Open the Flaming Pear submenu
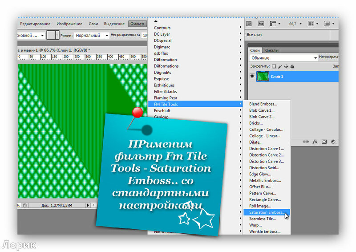 [195, 98]
